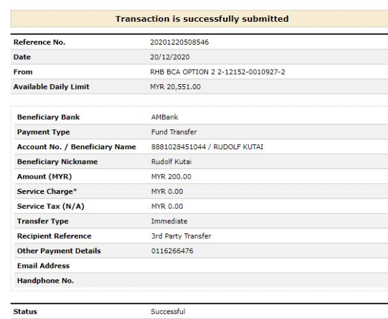Click the Beneficiary Nickname Rudolf Kutai
This screenshot has width=388, height=319.
(171, 161)
